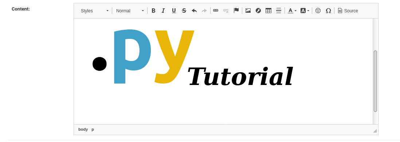Insert a Flash object
This screenshot has height=142, width=400.
coord(258,11)
